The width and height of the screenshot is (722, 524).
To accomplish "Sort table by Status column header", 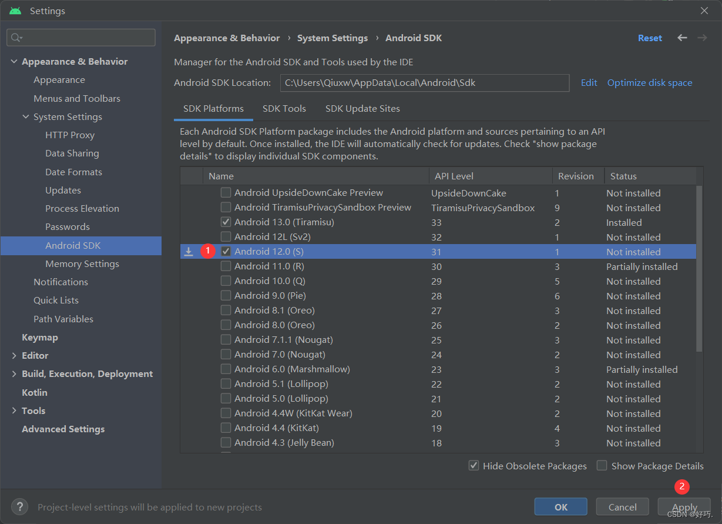I will point(650,176).
